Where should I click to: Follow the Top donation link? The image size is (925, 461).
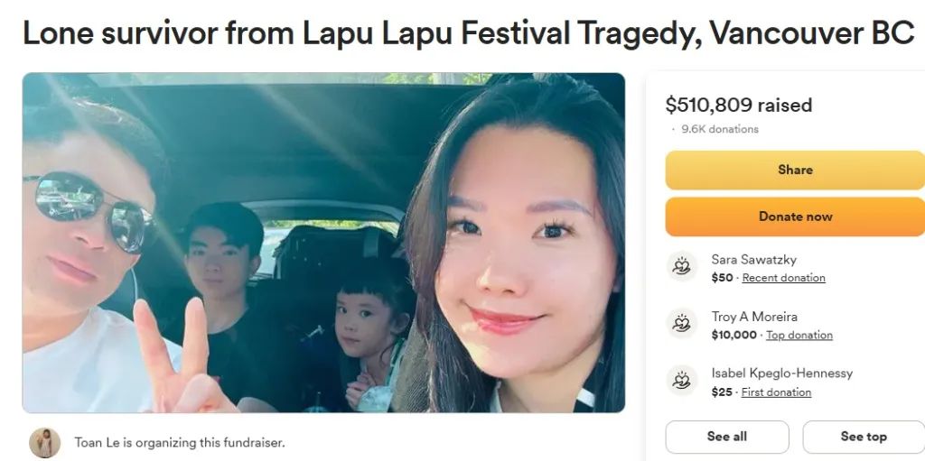point(799,335)
